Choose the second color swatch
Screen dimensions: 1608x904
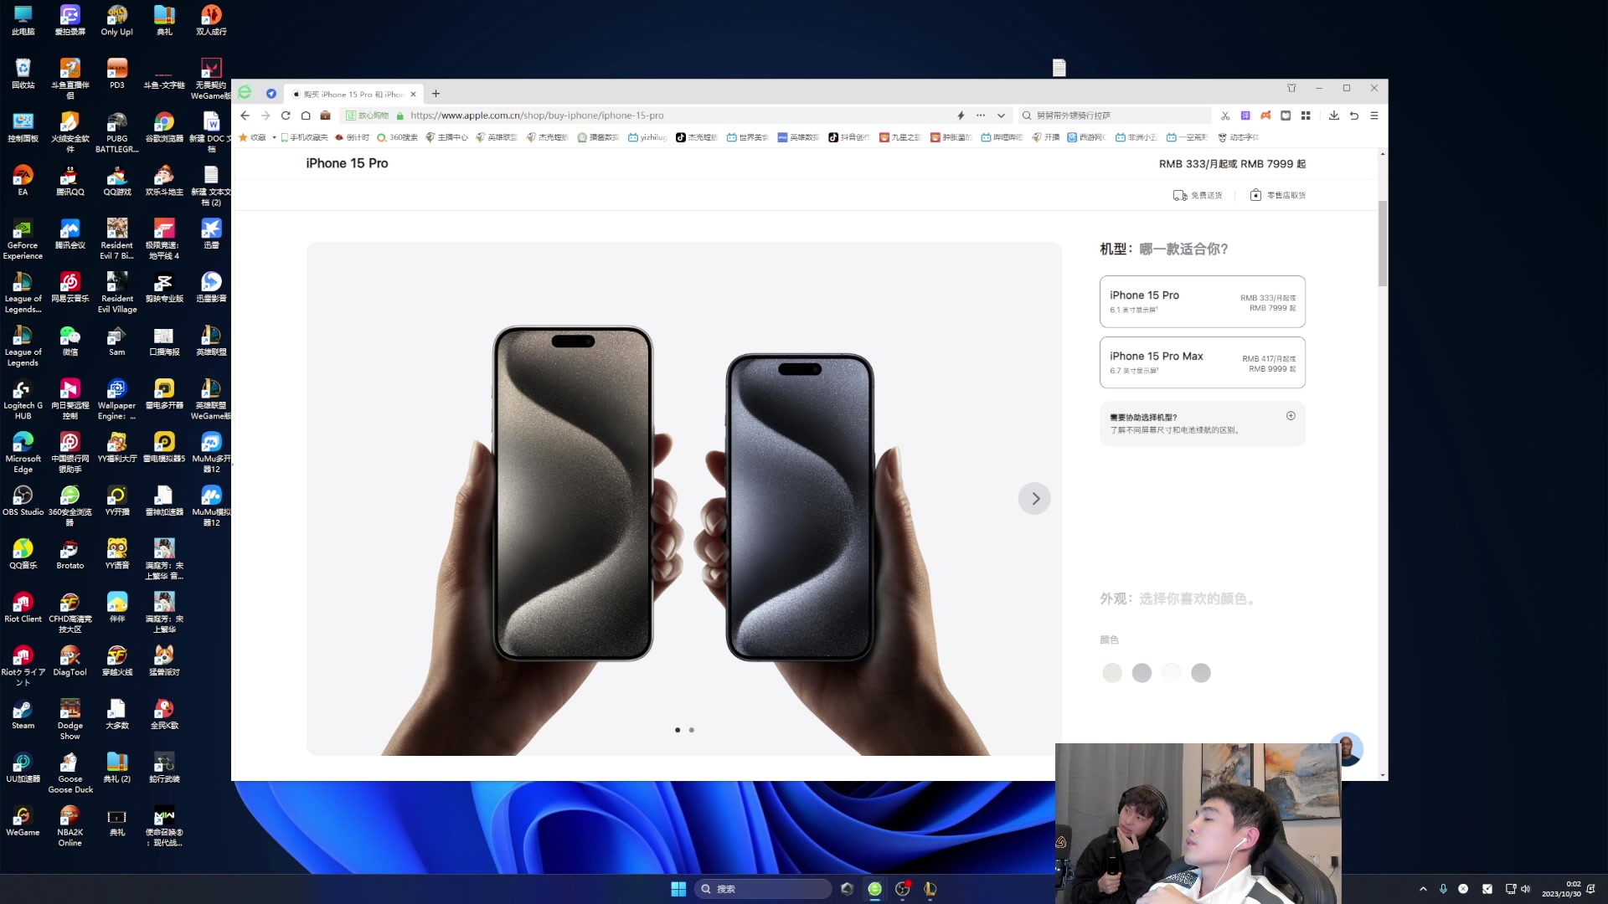(1142, 673)
